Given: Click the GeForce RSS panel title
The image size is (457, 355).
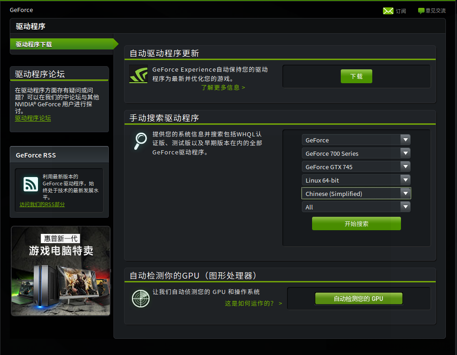Looking at the screenshot, I should coord(36,155).
